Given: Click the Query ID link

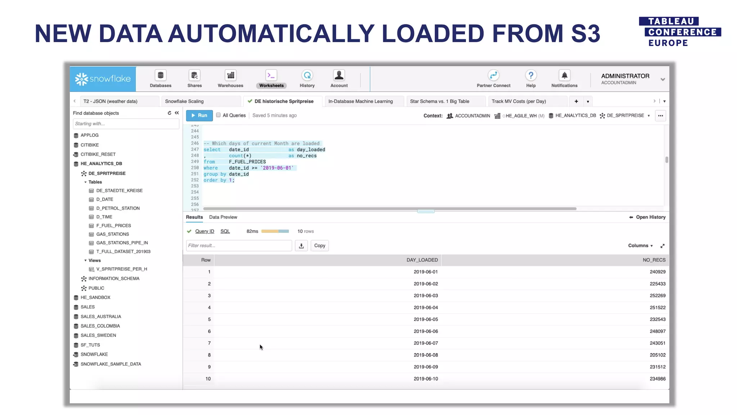Looking at the screenshot, I should coord(204,231).
